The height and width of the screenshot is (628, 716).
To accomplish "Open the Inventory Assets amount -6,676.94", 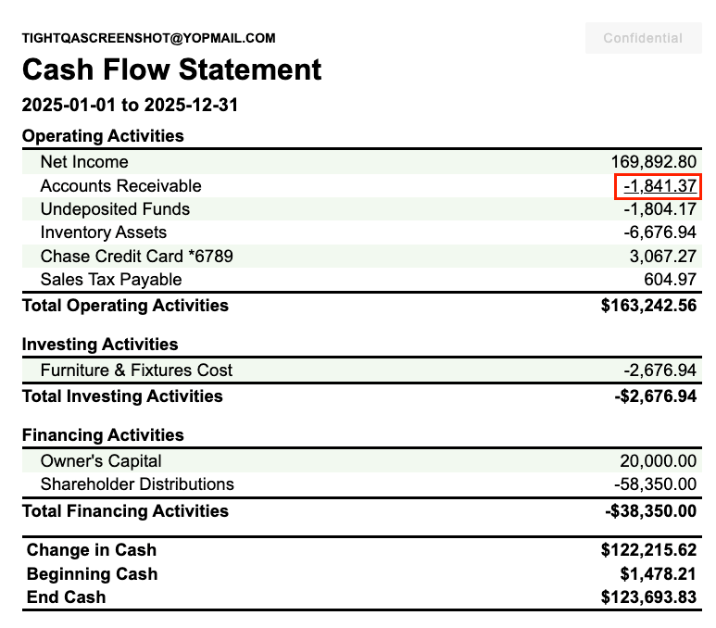I will (x=659, y=232).
